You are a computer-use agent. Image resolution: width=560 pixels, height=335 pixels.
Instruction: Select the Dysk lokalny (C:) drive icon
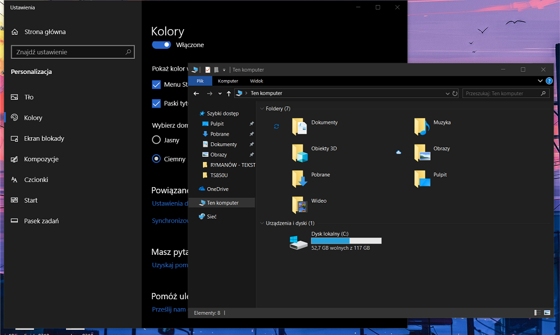click(298, 243)
